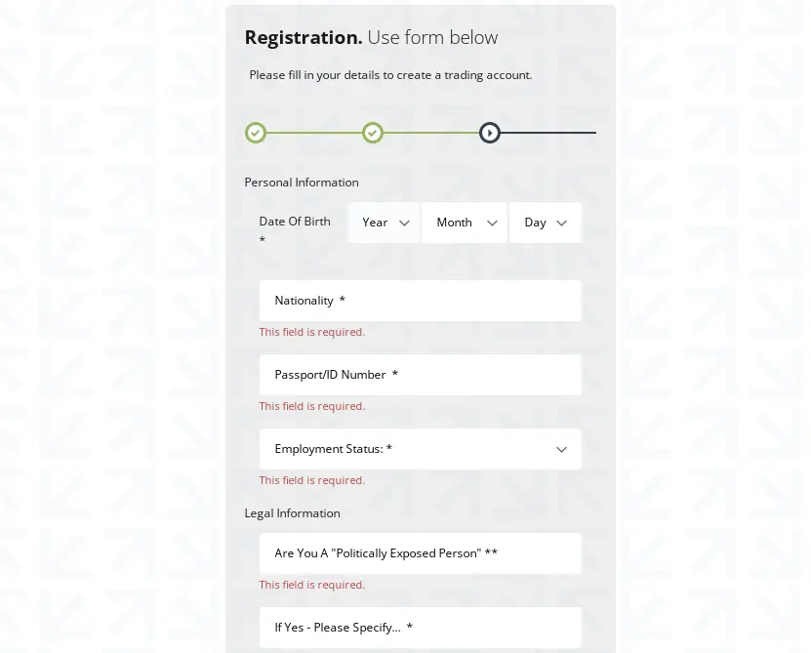Select the Politically Exposed Person field

(420, 553)
